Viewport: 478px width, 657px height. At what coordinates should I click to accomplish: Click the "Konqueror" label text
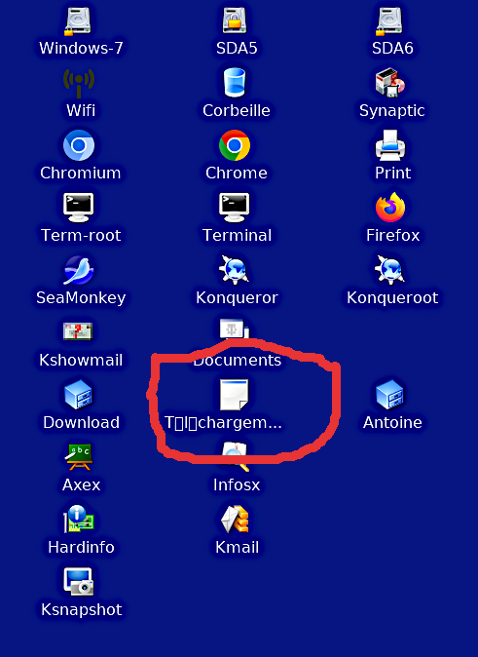click(237, 298)
